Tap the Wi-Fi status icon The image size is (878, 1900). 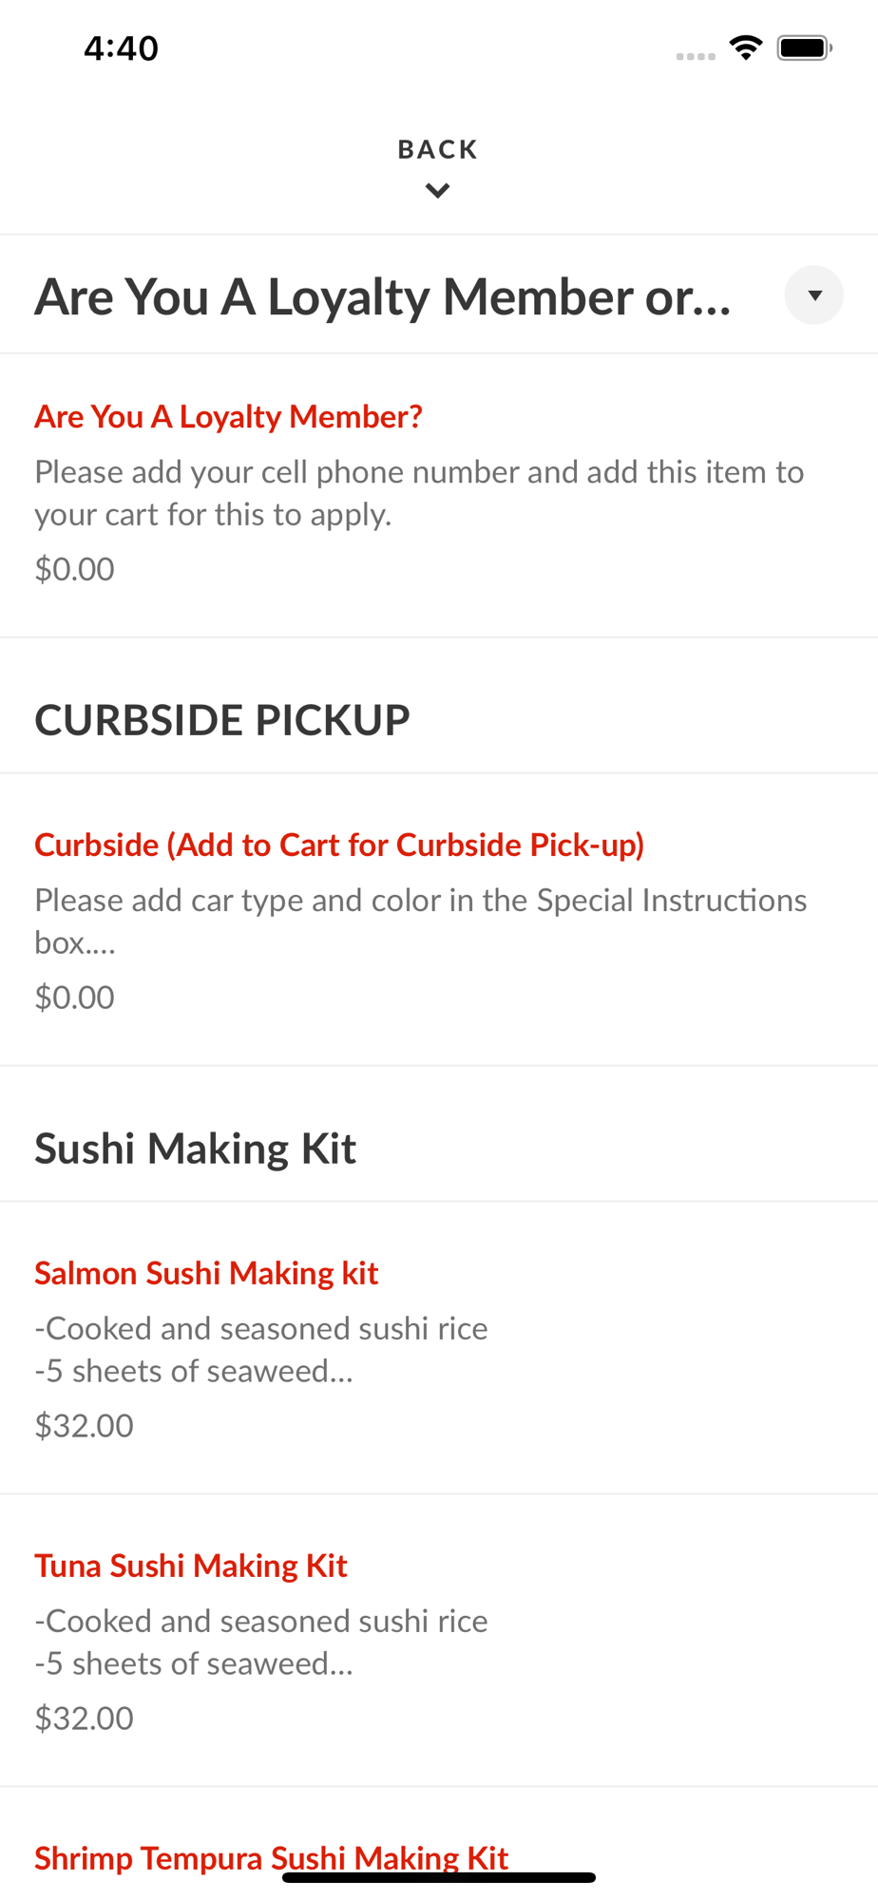(746, 47)
